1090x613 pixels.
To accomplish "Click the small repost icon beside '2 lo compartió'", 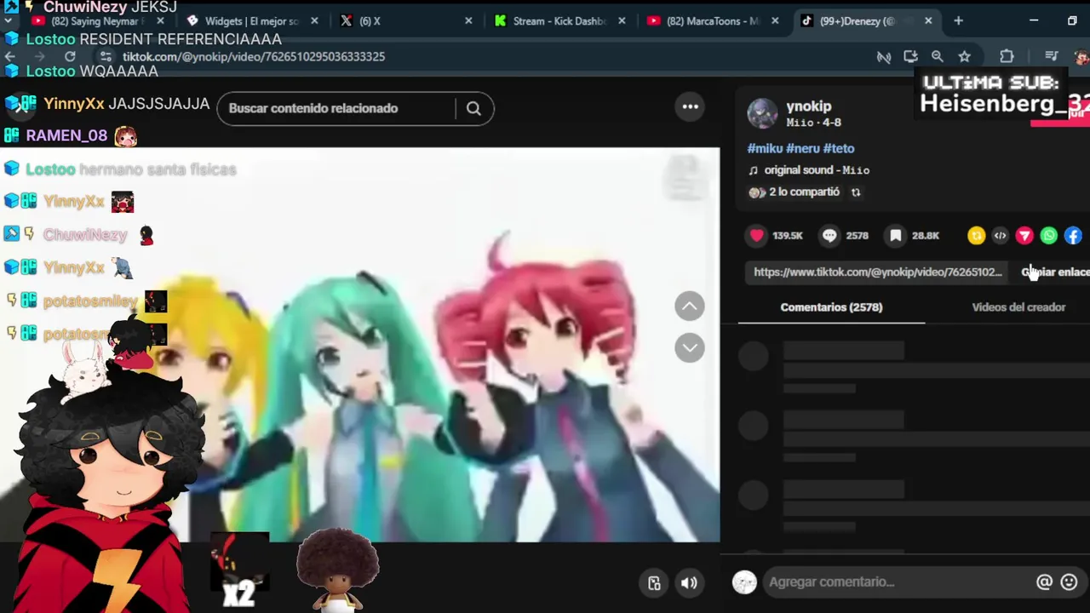I will click(x=856, y=192).
